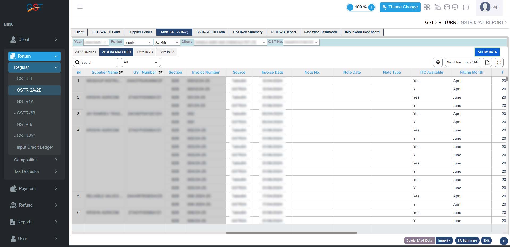Click the SHOW DATA button

coord(487,52)
